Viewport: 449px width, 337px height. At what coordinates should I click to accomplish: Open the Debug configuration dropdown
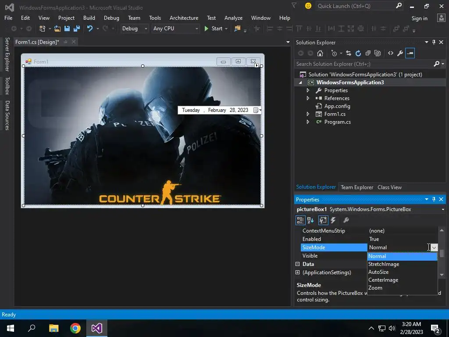146,29
